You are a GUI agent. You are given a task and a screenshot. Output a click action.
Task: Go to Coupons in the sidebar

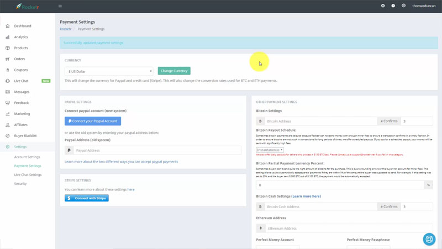(x=21, y=70)
